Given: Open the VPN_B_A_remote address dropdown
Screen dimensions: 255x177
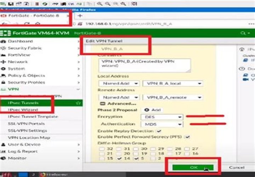Looking at the screenshot, I should pyautogui.click(x=173, y=97).
